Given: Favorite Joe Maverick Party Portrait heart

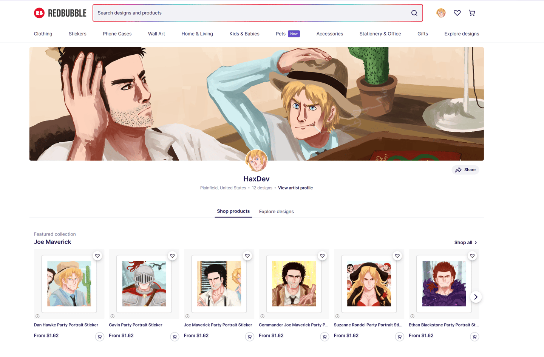Looking at the screenshot, I should (x=247, y=256).
